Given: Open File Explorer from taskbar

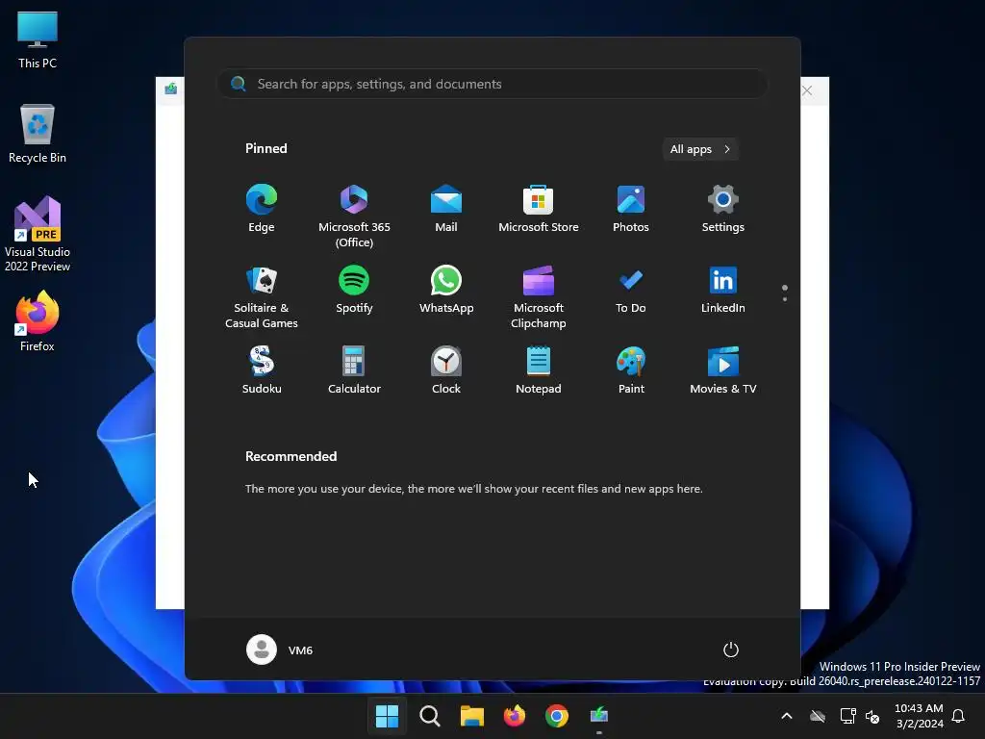Looking at the screenshot, I should click(x=471, y=716).
